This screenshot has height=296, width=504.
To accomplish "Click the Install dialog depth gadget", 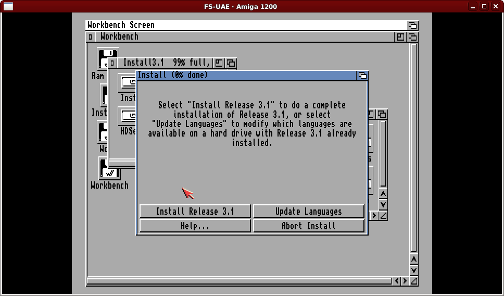I will tap(362, 76).
